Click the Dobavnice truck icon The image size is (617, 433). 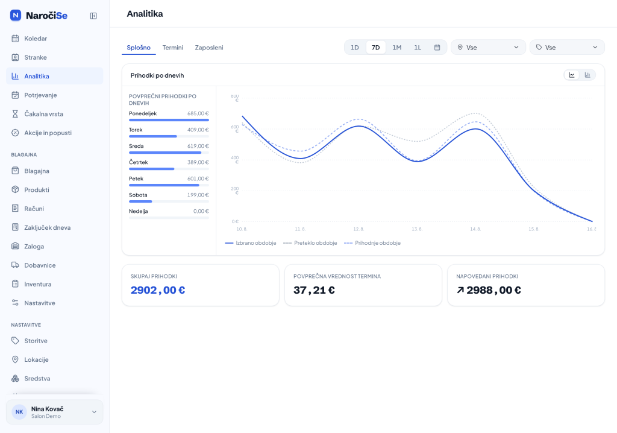[15, 265]
